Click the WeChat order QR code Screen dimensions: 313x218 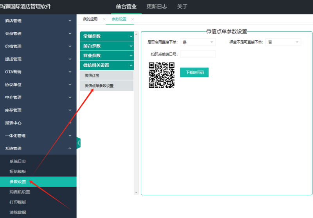tap(162, 75)
